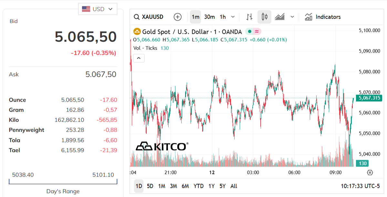
Task: Click the green market status dot
Action: 249,31
